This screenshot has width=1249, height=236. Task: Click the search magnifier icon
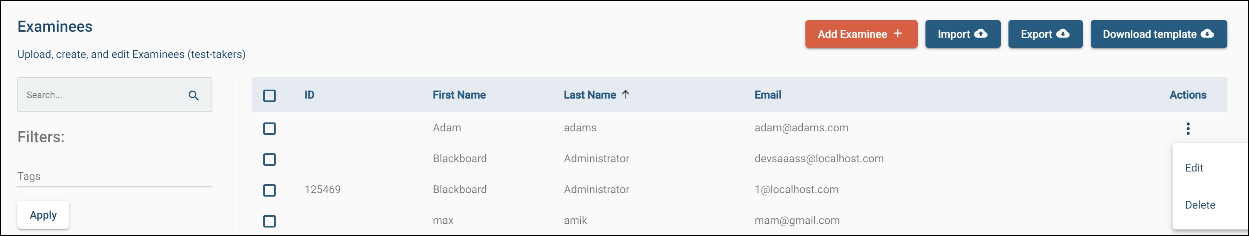pos(193,95)
